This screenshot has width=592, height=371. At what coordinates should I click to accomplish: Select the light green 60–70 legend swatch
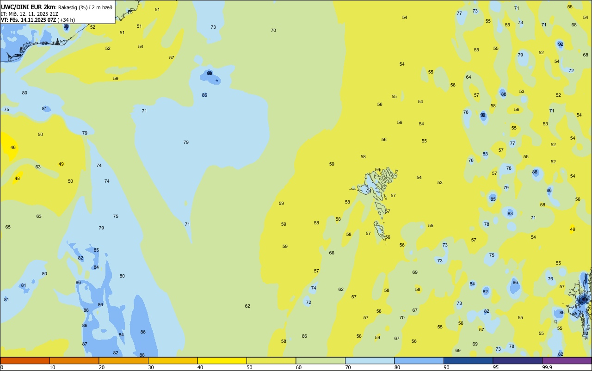321,360
